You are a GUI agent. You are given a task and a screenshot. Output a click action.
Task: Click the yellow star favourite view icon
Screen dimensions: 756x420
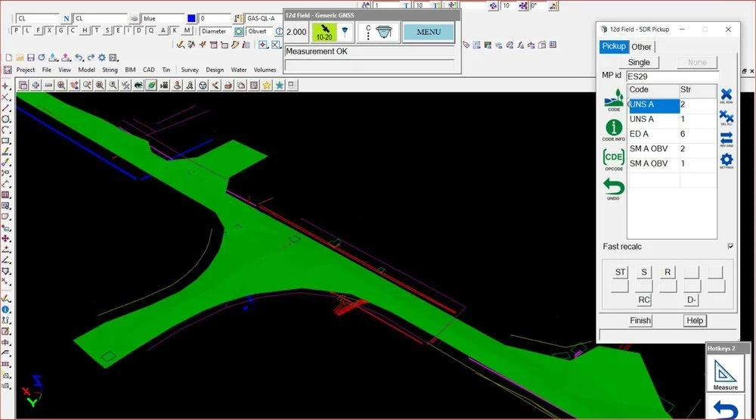(267, 86)
